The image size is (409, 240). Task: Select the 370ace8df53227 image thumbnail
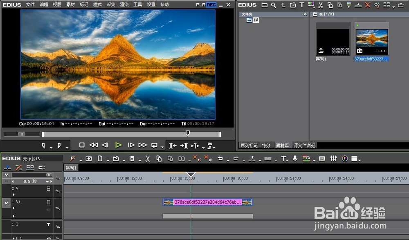tap(372, 38)
